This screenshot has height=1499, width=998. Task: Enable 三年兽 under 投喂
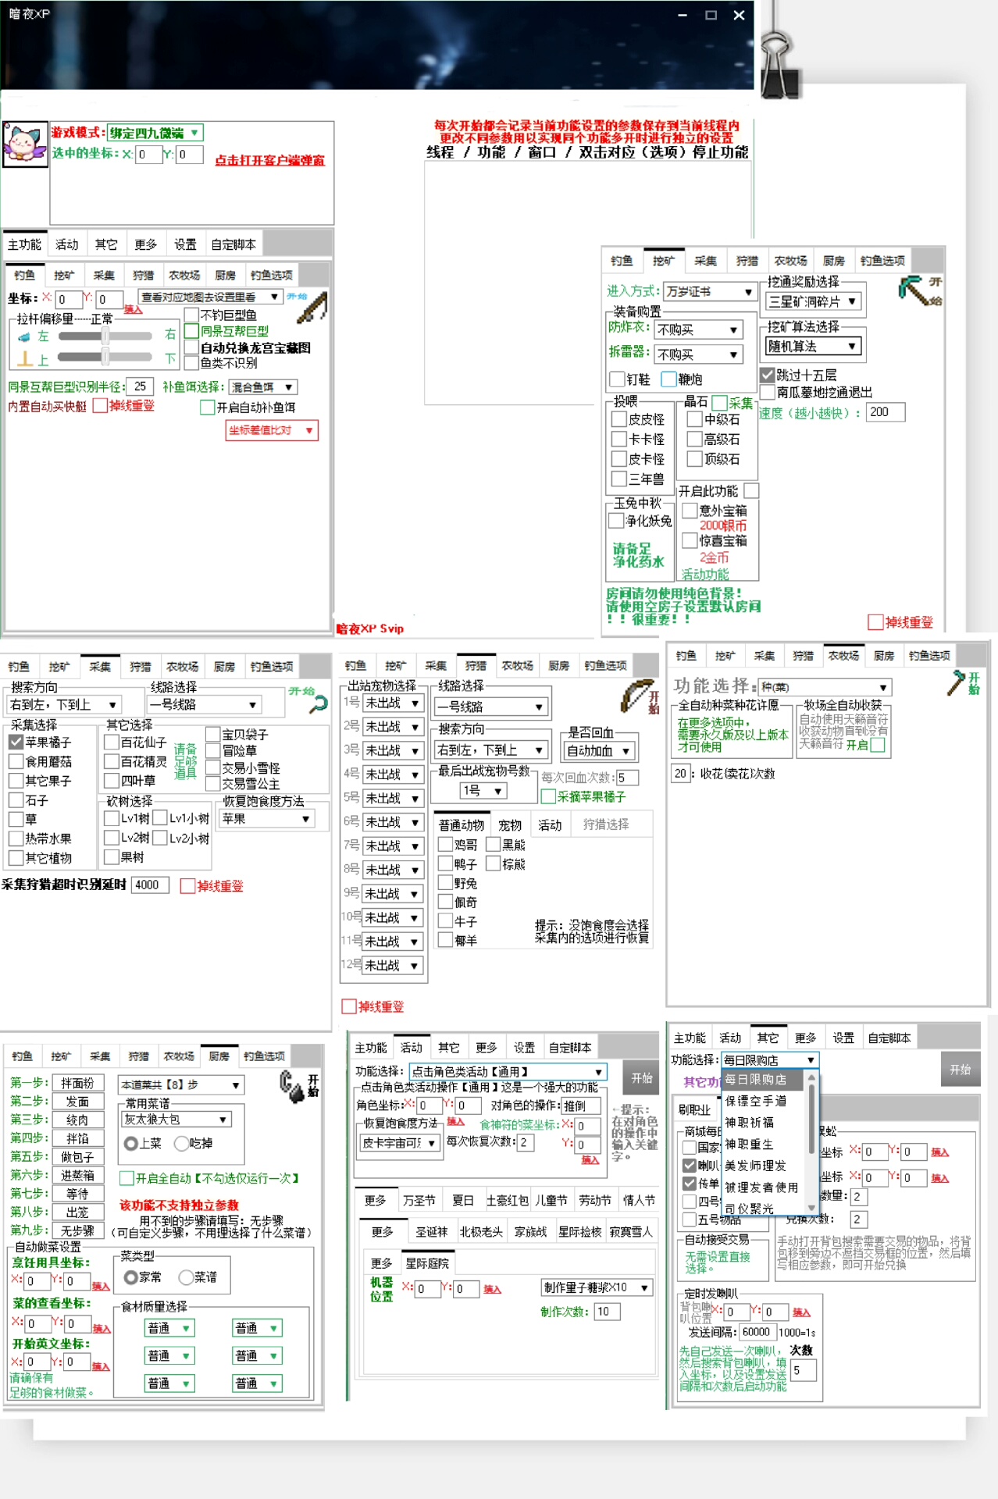click(x=619, y=479)
